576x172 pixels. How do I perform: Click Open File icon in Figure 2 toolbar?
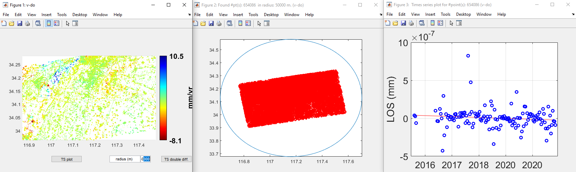tap(203, 23)
